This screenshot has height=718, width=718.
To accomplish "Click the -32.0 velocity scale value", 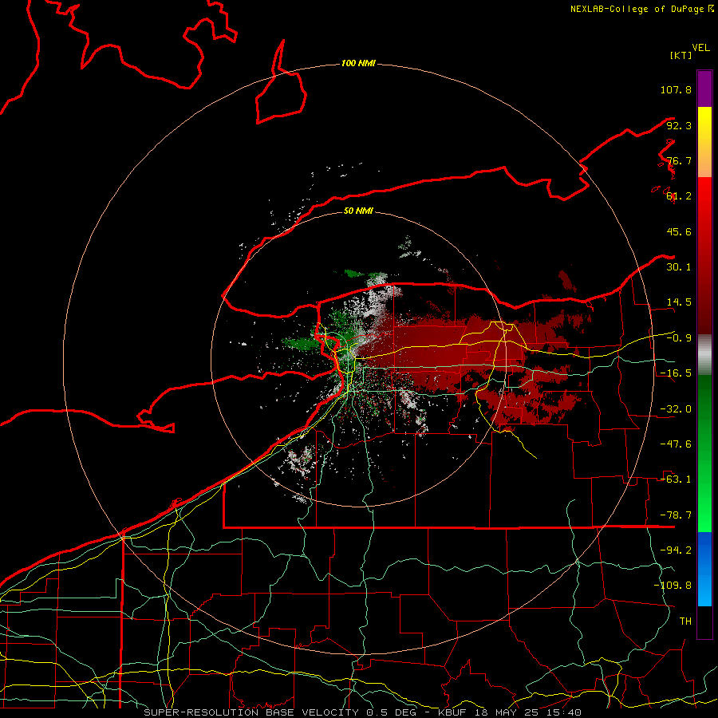I will click(x=676, y=409).
